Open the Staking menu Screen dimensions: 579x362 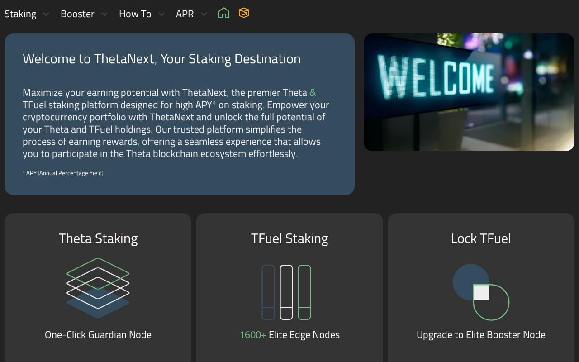coord(20,14)
